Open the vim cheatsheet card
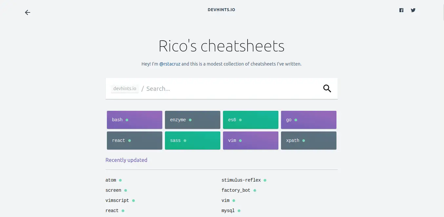444x217 pixels. tap(251, 140)
